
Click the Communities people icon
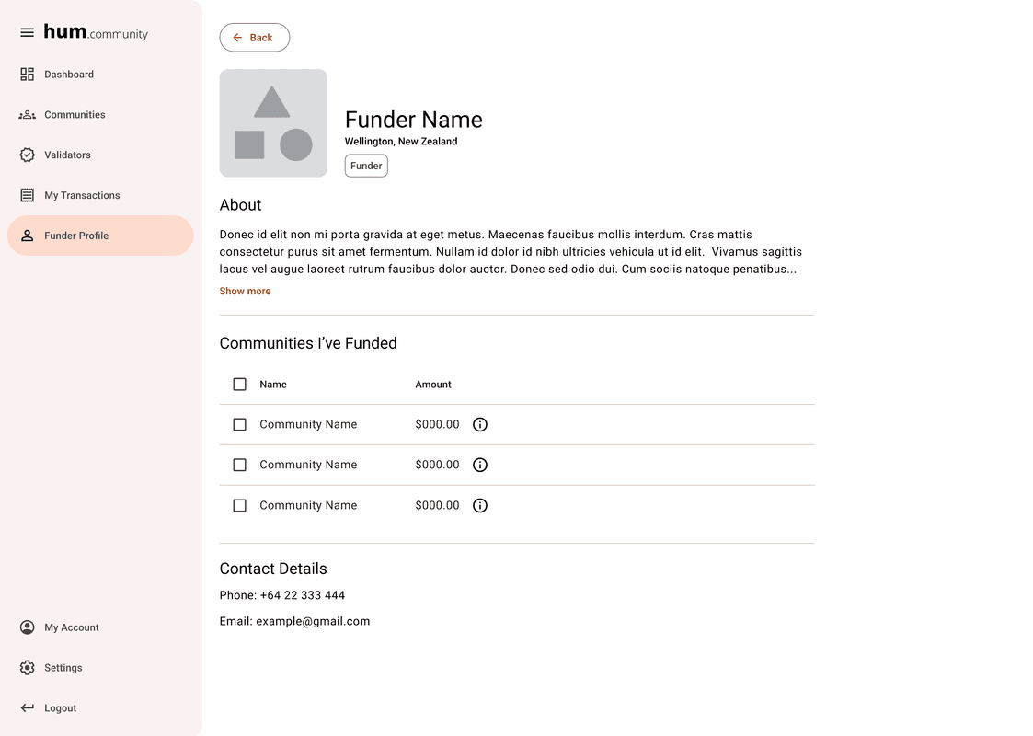coord(27,115)
